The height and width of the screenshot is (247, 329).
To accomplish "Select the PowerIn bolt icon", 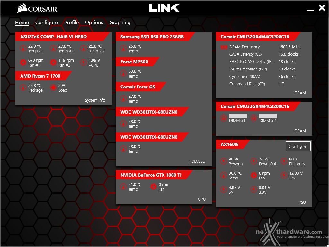I will coord(224,161).
